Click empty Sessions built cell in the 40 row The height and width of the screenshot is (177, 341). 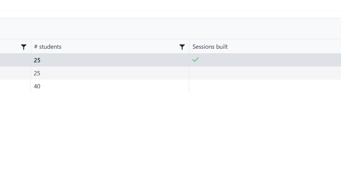[265, 86]
